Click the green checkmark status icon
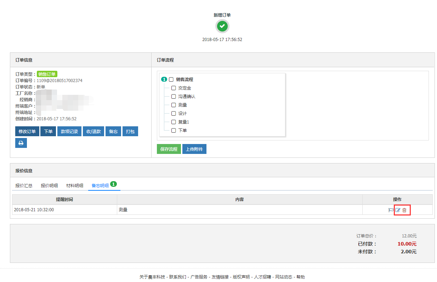This screenshot has height=282, width=437. 222,26
